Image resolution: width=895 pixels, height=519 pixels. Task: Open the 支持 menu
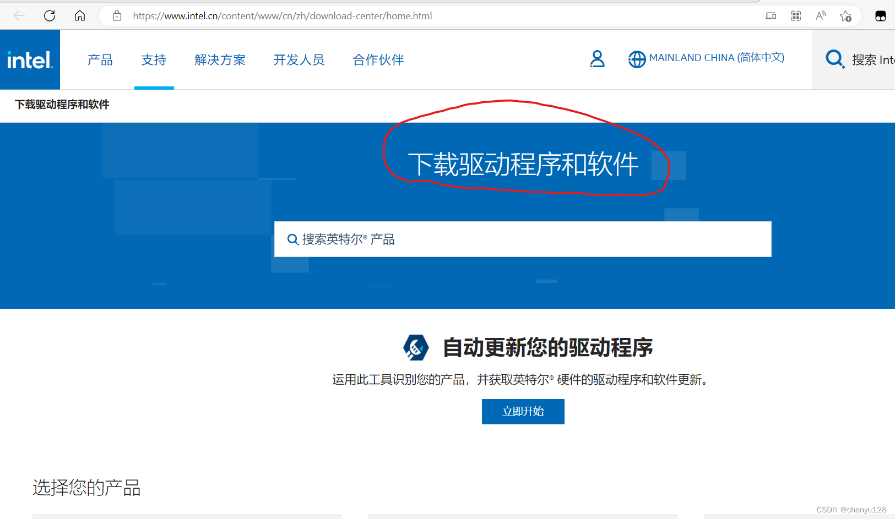coord(154,59)
